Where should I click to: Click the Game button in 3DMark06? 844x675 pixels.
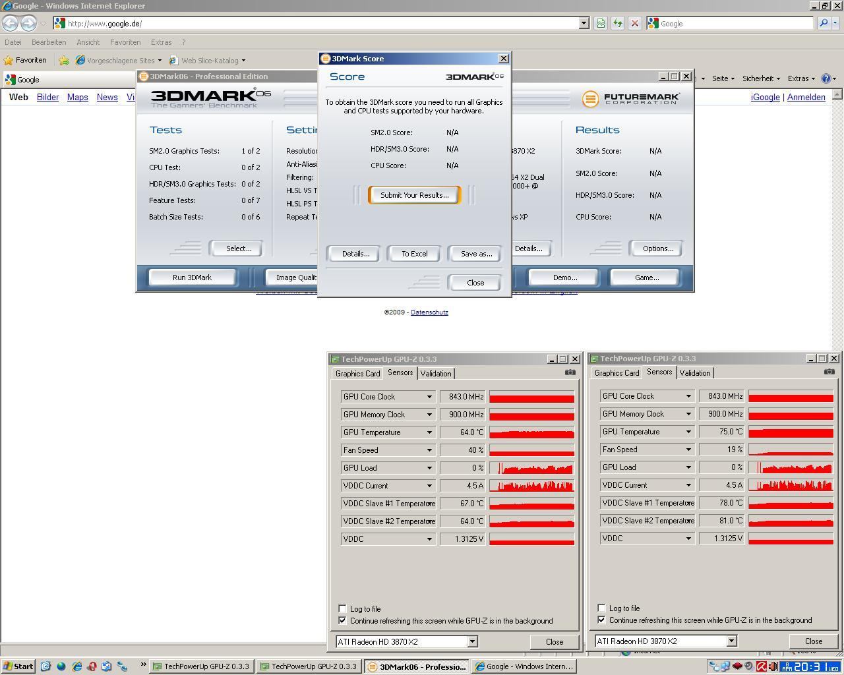click(646, 278)
